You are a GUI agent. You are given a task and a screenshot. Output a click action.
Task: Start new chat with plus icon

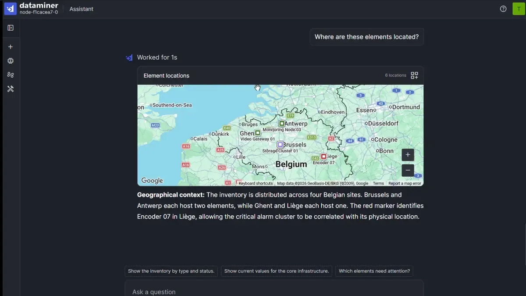coord(11,47)
